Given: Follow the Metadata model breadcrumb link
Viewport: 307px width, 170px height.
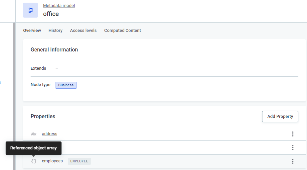Looking at the screenshot, I should click(59, 6).
